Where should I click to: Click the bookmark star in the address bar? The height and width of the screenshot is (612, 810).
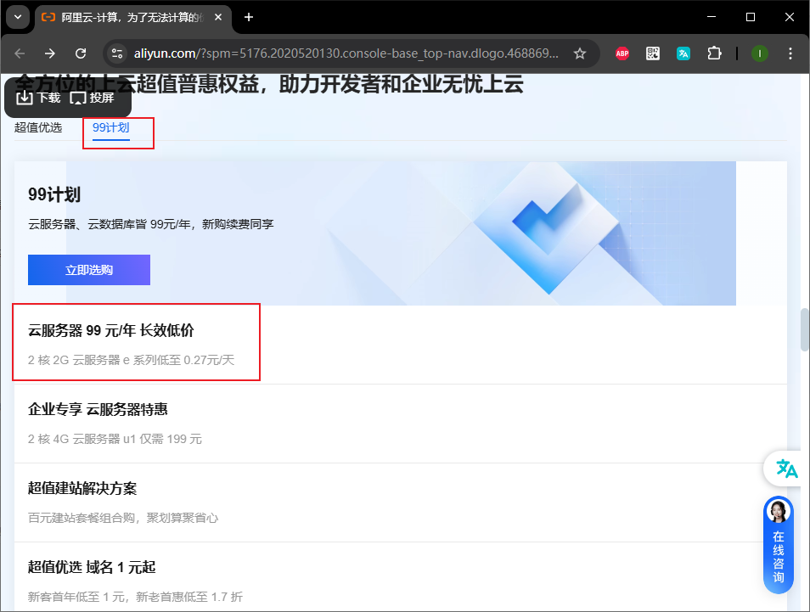click(581, 53)
